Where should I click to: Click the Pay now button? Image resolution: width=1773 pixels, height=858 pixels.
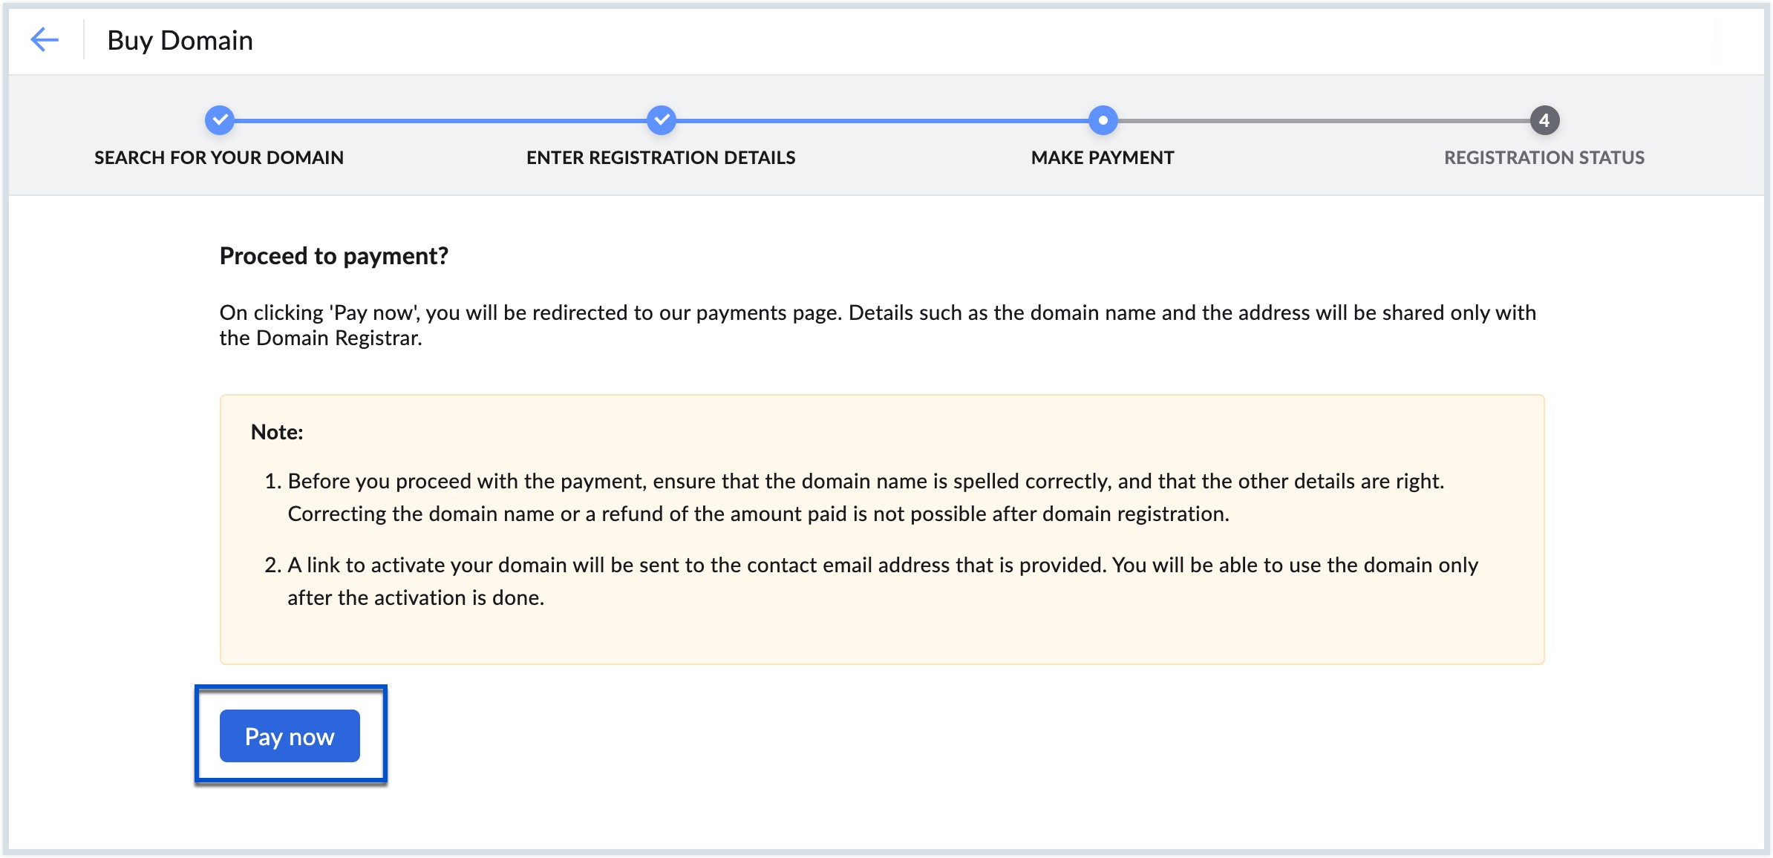pyautogui.click(x=290, y=736)
